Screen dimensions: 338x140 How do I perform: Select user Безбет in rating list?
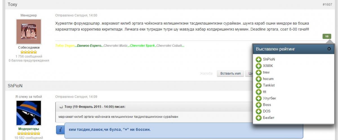[268, 118]
